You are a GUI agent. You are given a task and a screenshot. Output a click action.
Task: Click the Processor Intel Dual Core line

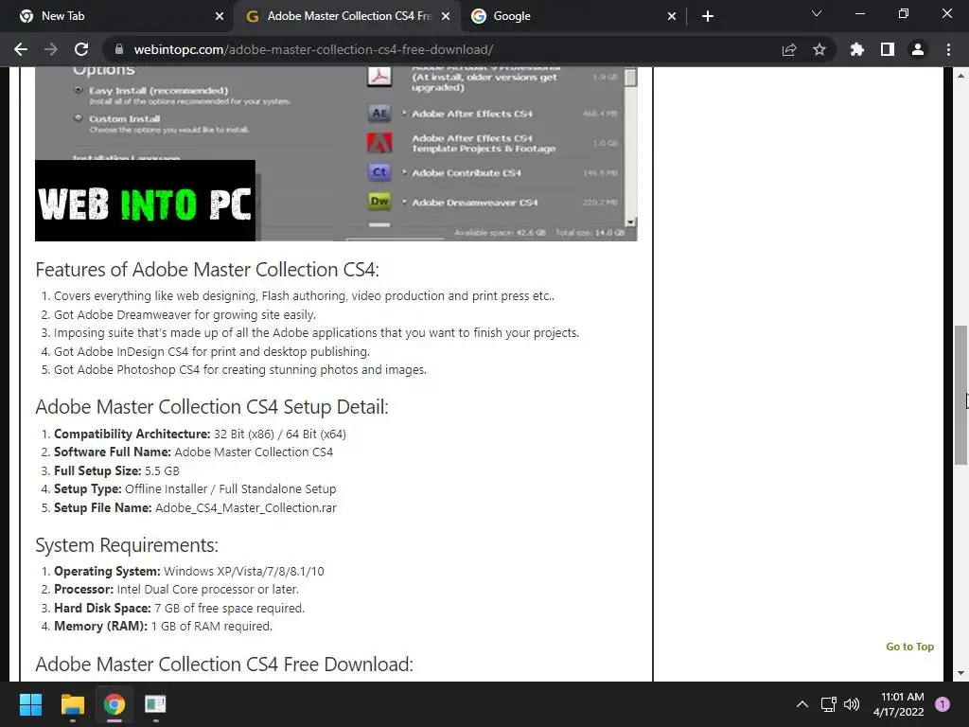(x=177, y=589)
